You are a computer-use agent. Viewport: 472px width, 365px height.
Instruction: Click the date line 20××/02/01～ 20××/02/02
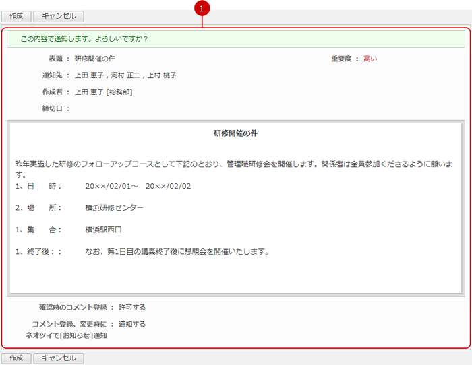138,186
